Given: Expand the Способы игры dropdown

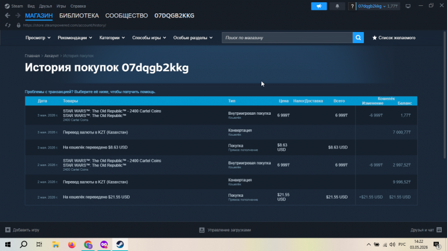Looking at the screenshot, I should 149,38.
